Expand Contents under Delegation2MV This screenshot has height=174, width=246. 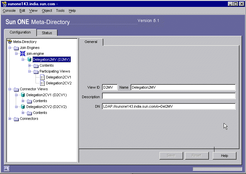click(30, 65)
